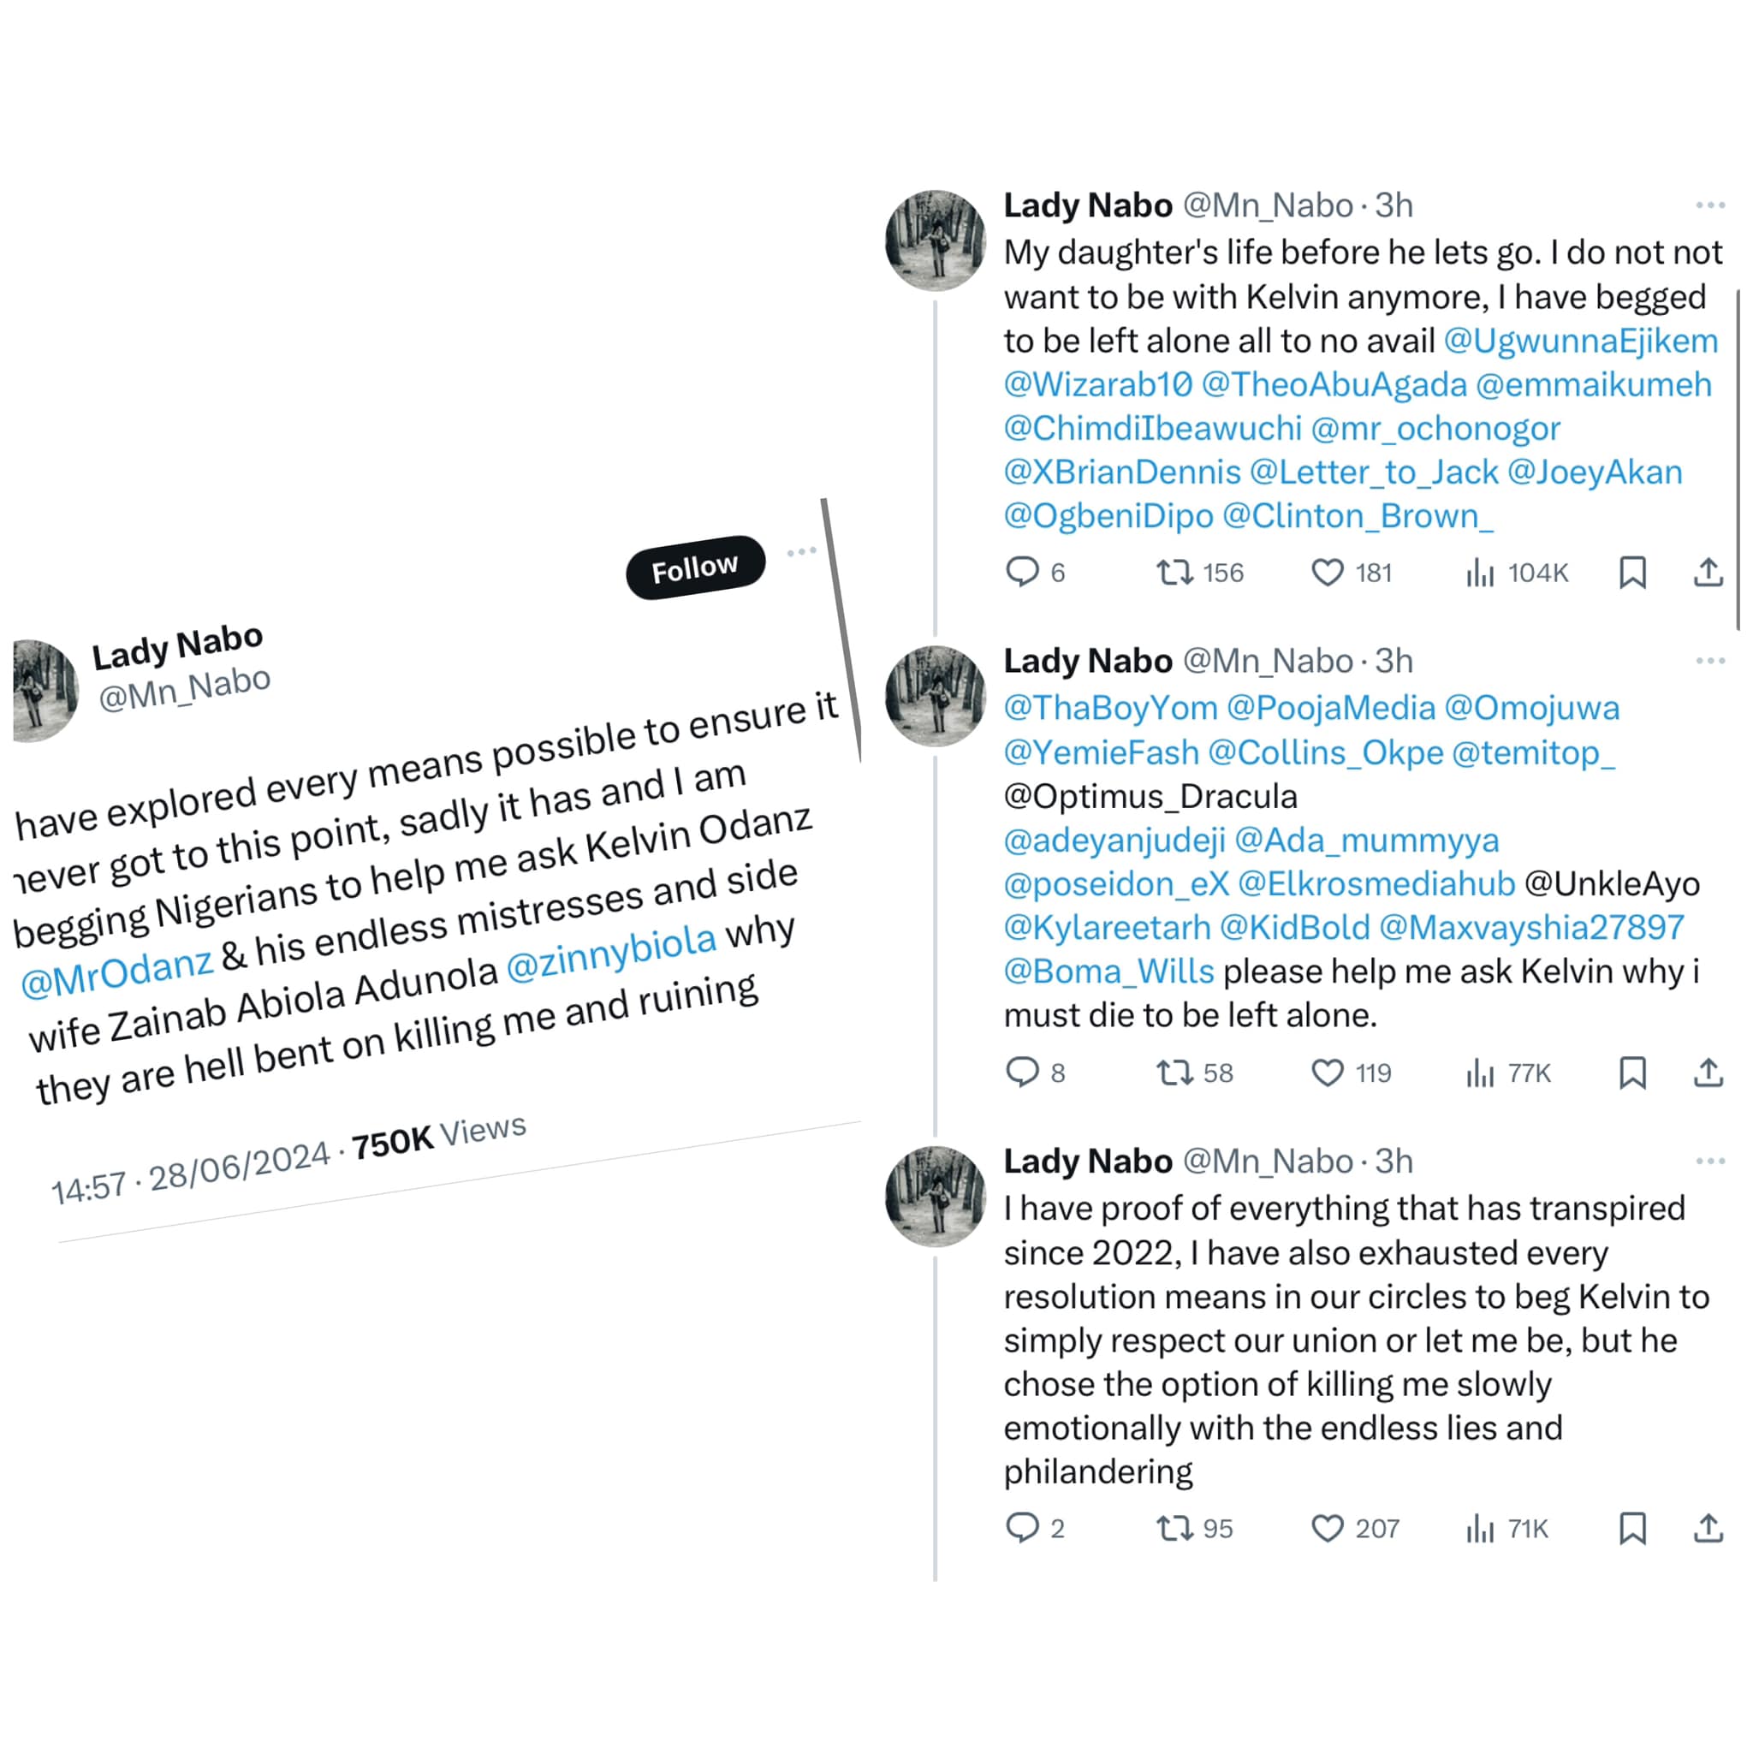Like the tweet with 181 likes
This screenshot has height=1753, width=1753.
[x=1327, y=573]
